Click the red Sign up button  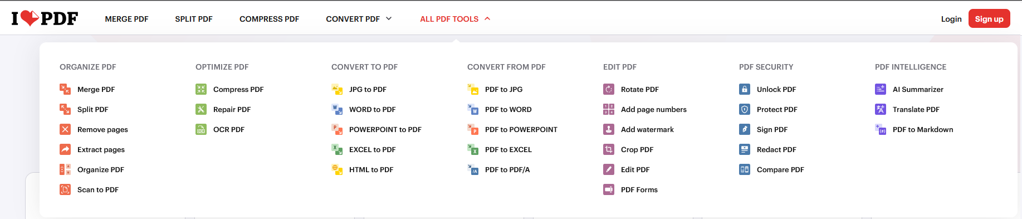click(x=989, y=18)
